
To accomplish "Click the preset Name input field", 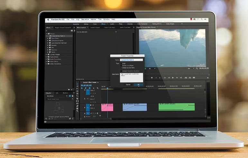I will 131,60.
